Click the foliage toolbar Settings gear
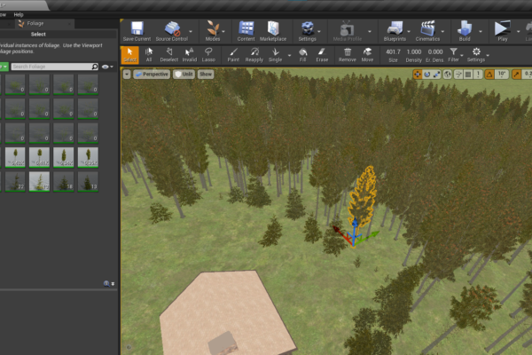 click(476, 51)
